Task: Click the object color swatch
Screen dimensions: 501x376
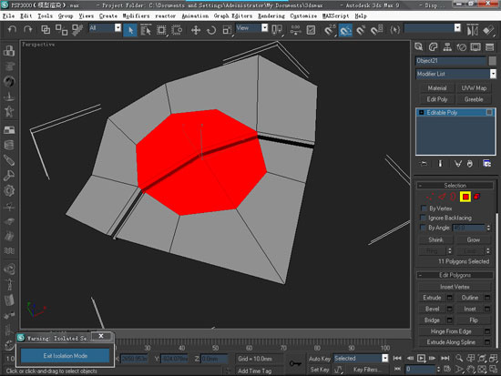Action: tap(493, 60)
